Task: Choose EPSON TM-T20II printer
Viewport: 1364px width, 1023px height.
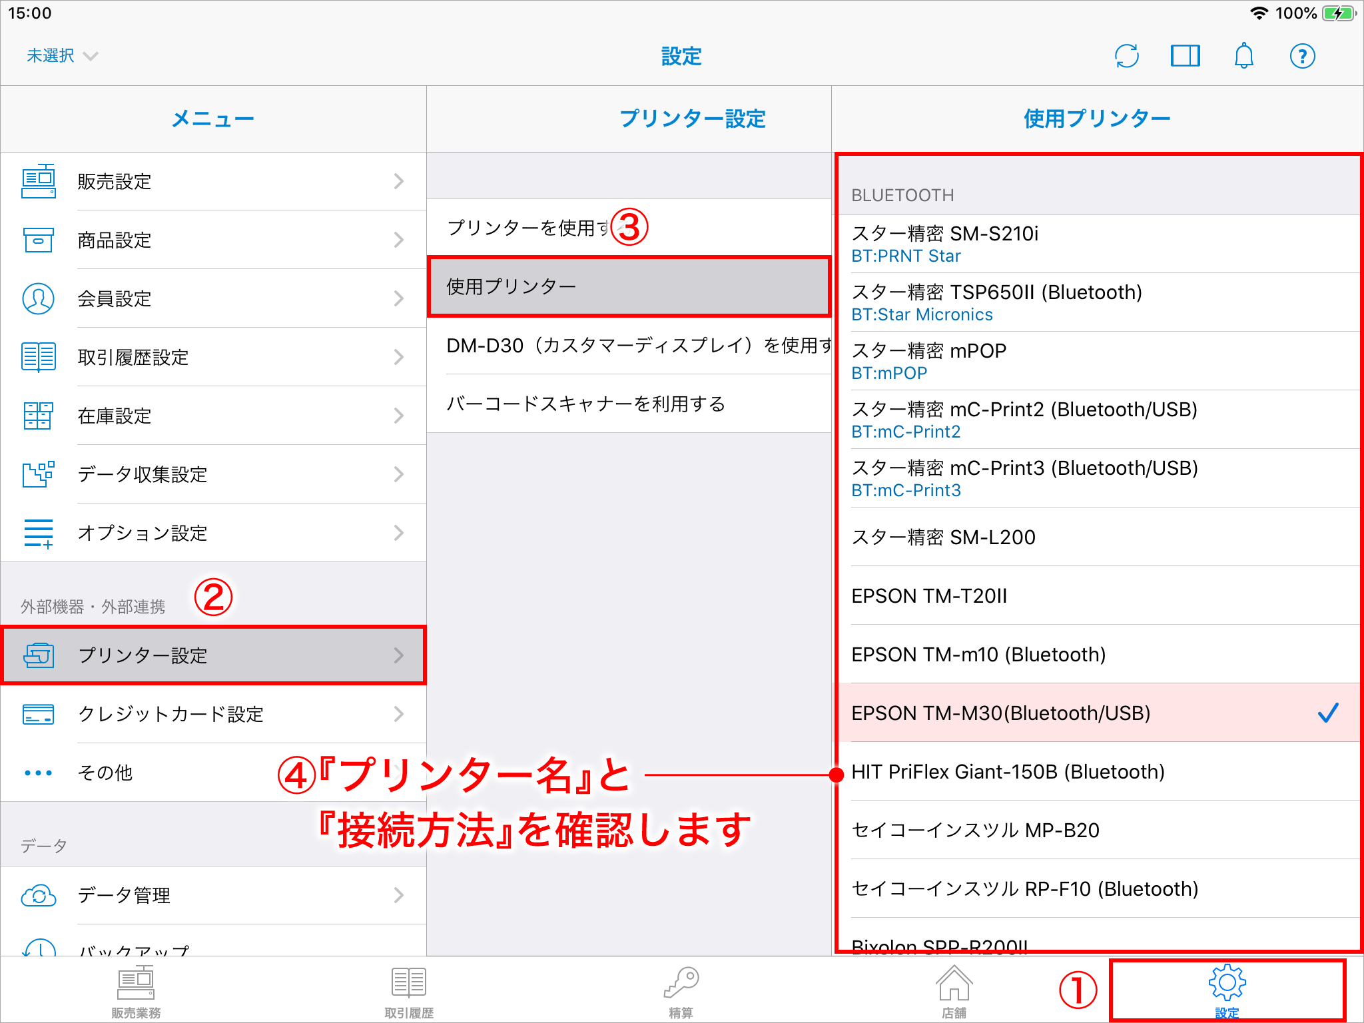Action: 1099,595
